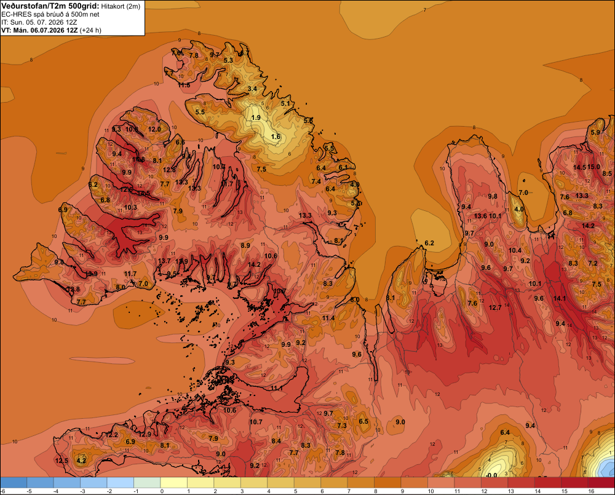Click the 15.0 temperature reading
The width and height of the screenshot is (615, 495).
click(x=593, y=167)
